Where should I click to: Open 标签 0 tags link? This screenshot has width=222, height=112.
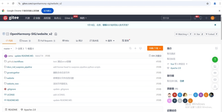pos(29,49)
